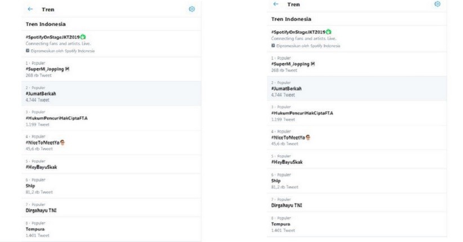Open #NiceToMeetYa trend text in right panel
This screenshot has height=242, width=463.
click(x=288, y=137)
